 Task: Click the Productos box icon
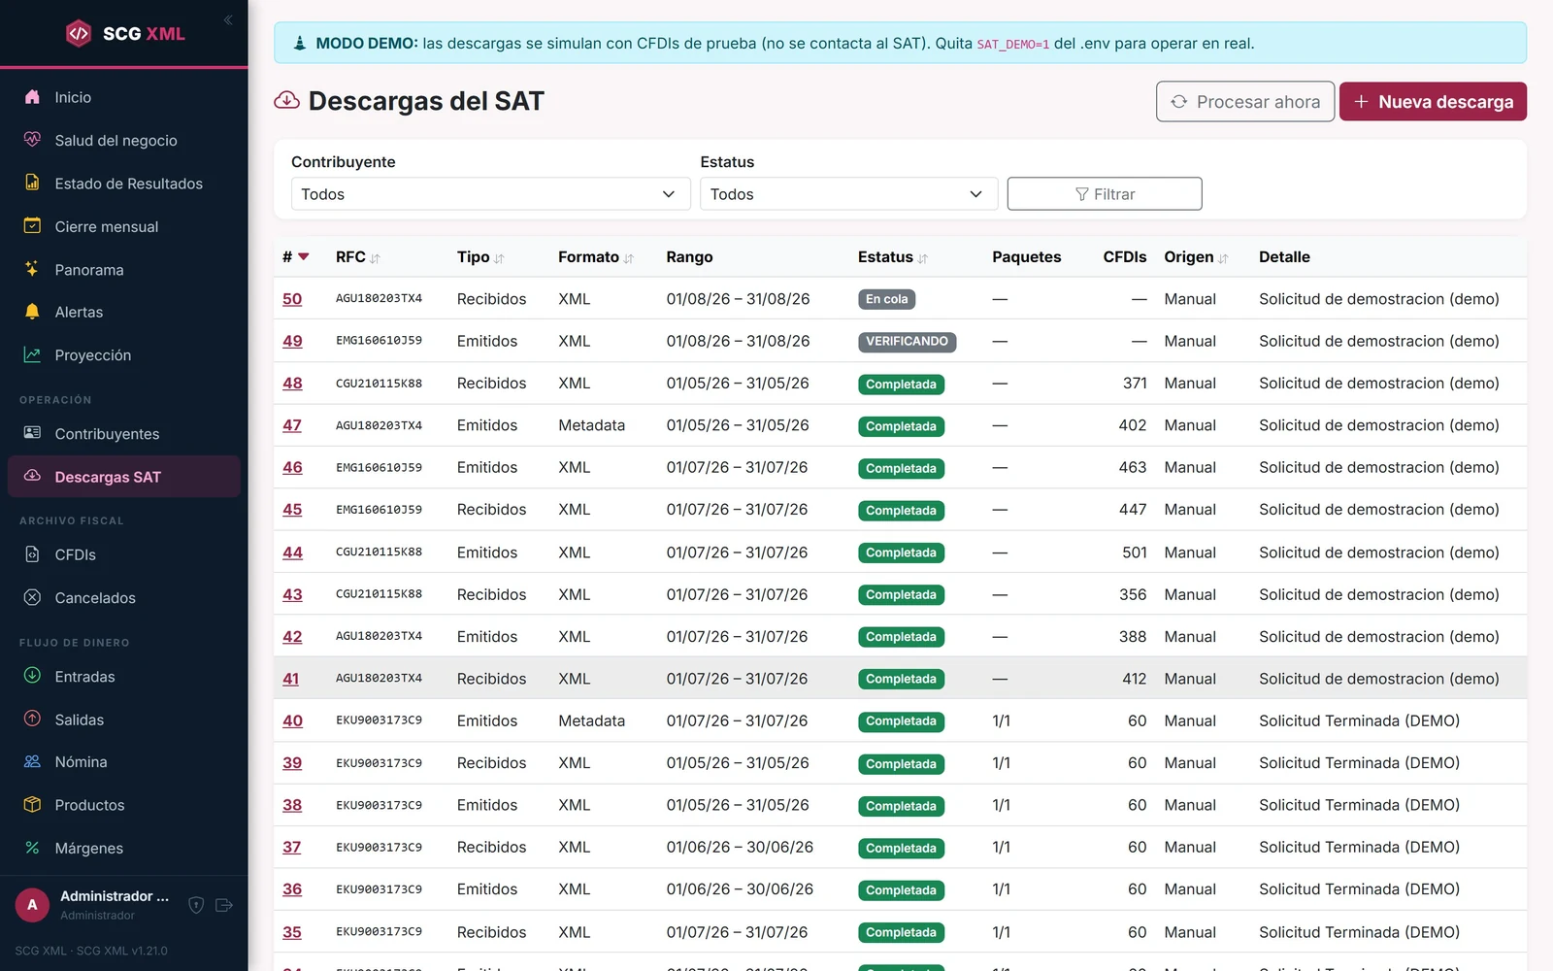32,804
